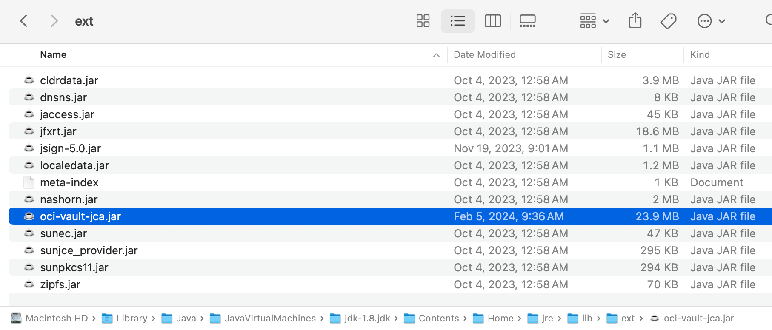Select the jsign-5.0.jar file
This screenshot has width=772, height=330.
click(70, 148)
